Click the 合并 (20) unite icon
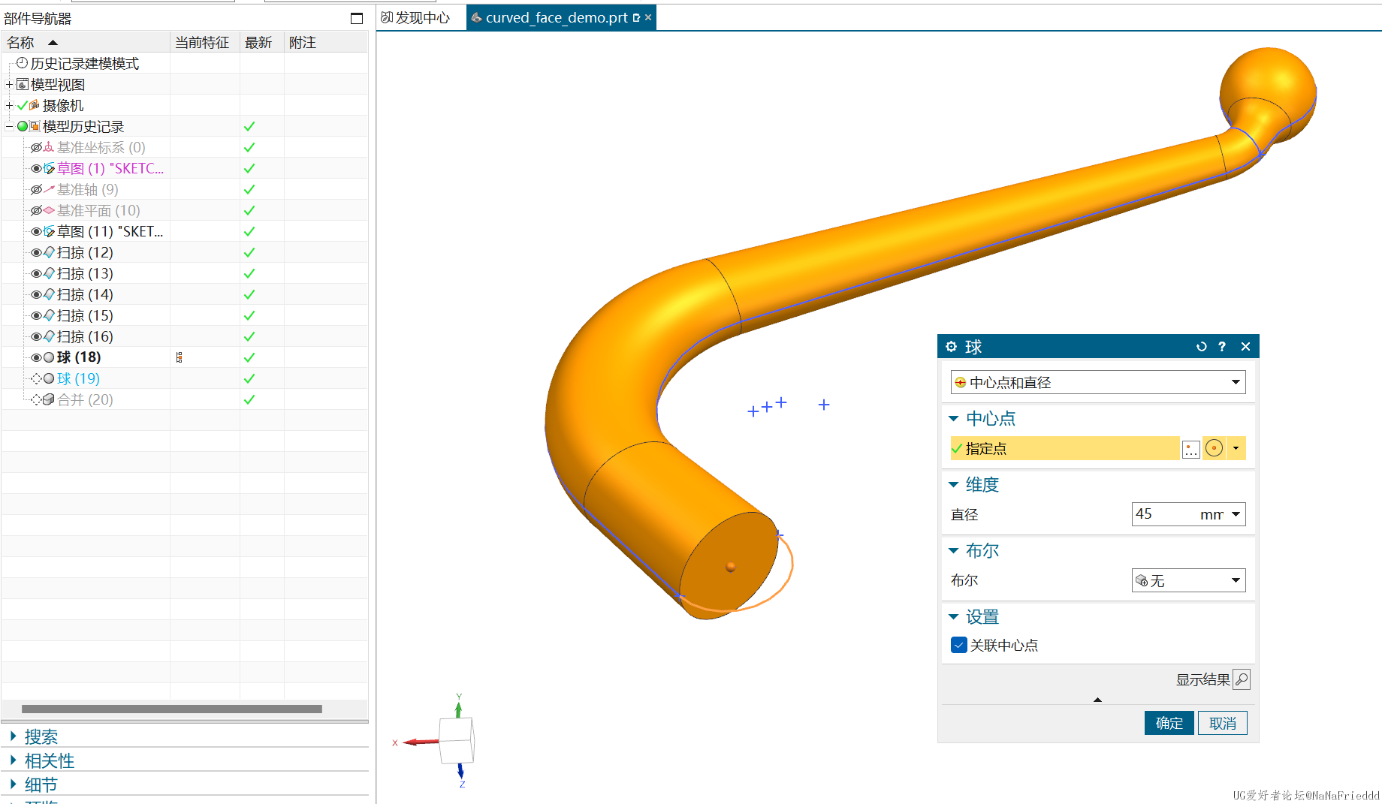The height and width of the screenshot is (804, 1382). (49, 399)
